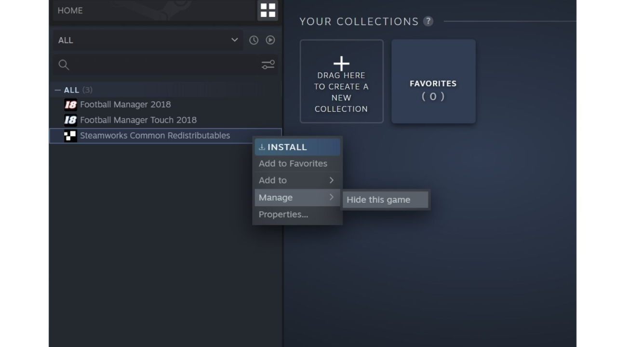Toggle show ready to play games icon

coord(270,40)
